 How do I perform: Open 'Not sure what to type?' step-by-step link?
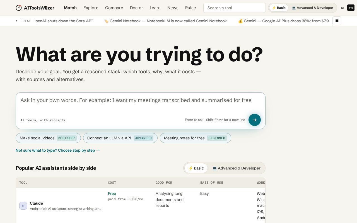coord(58,150)
